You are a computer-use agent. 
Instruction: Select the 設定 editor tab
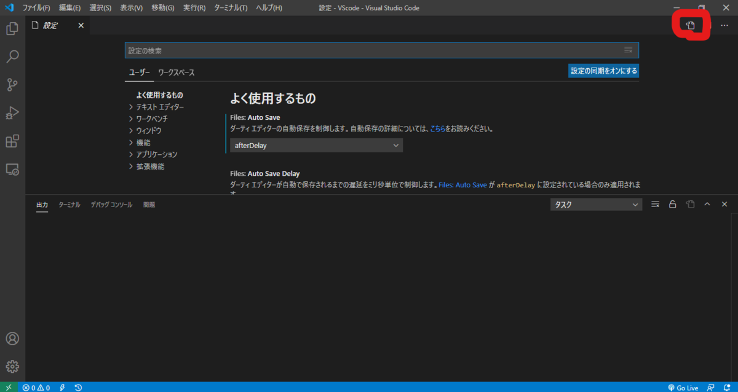click(58, 25)
